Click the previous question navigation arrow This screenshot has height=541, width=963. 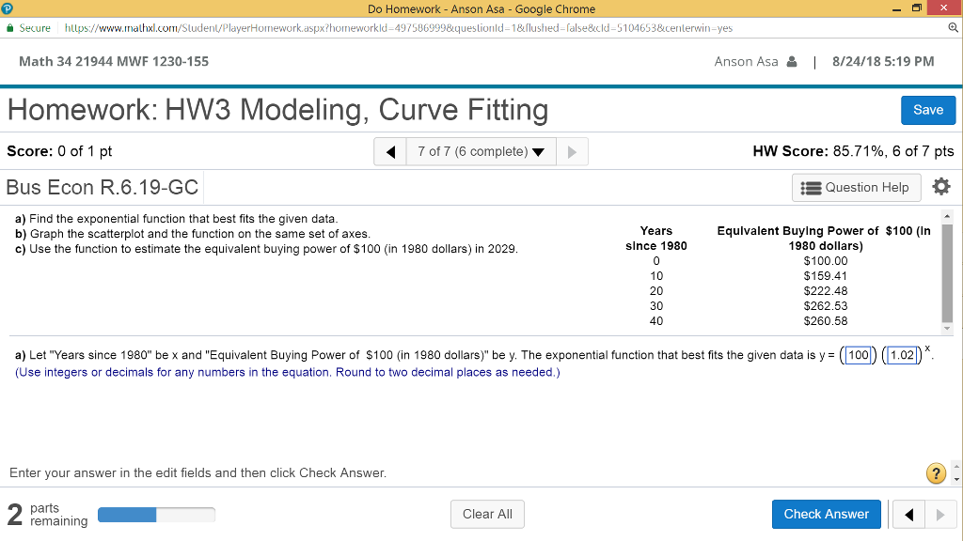(391, 150)
